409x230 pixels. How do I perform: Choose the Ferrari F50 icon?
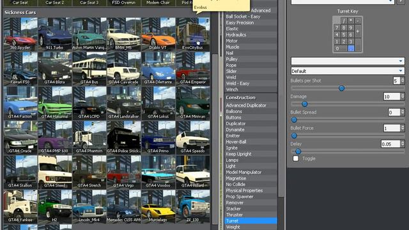tap(20, 68)
